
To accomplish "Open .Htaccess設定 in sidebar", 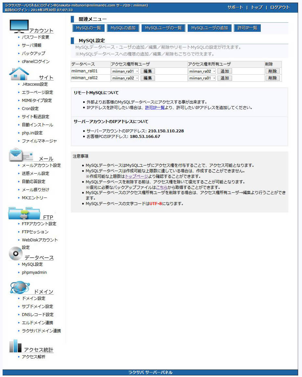I will pos(35,84).
